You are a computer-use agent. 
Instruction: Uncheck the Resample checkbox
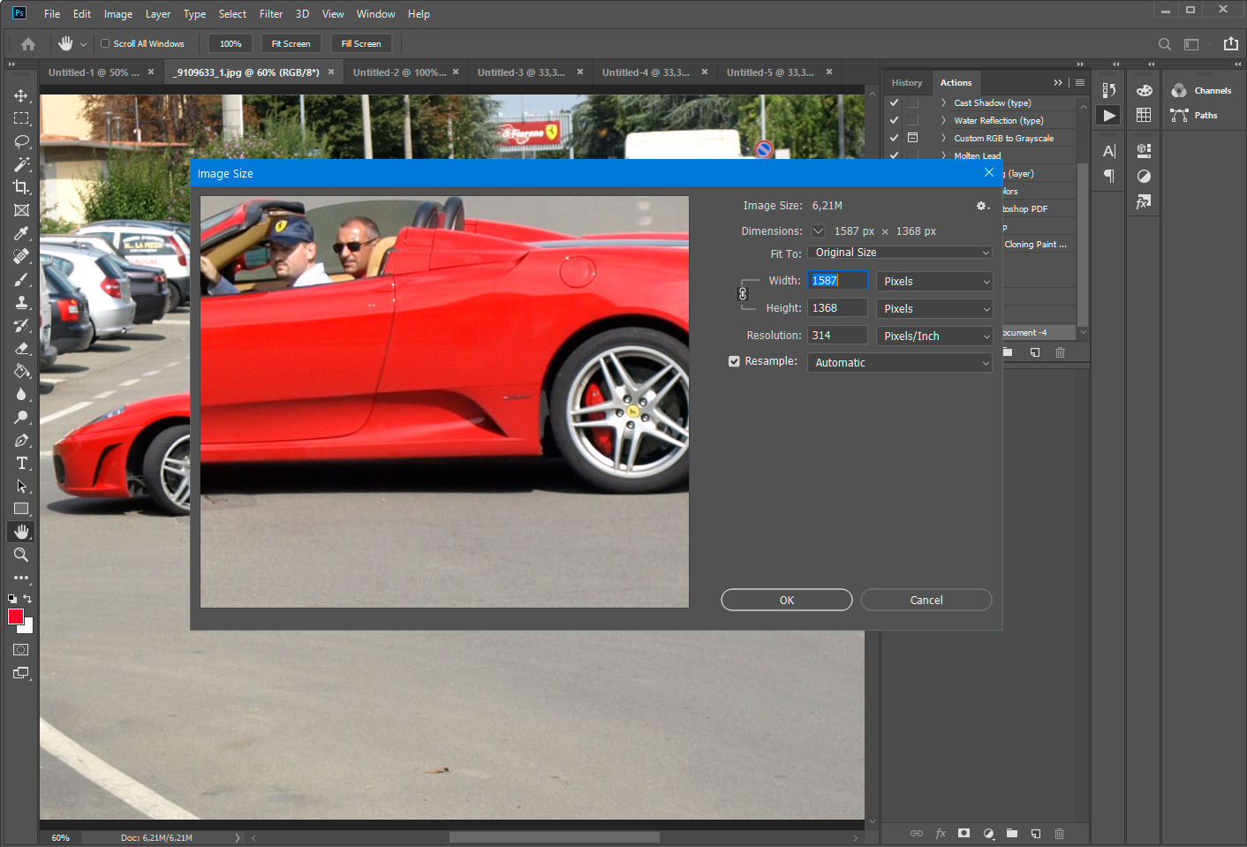(x=734, y=360)
